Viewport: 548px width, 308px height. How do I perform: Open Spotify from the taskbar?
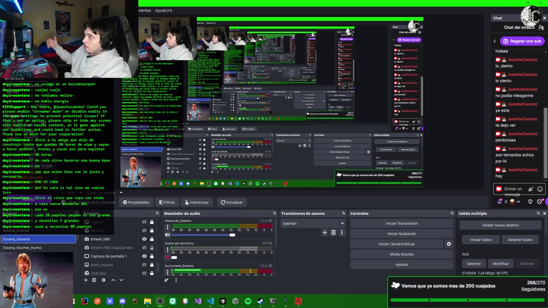tap(248, 301)
